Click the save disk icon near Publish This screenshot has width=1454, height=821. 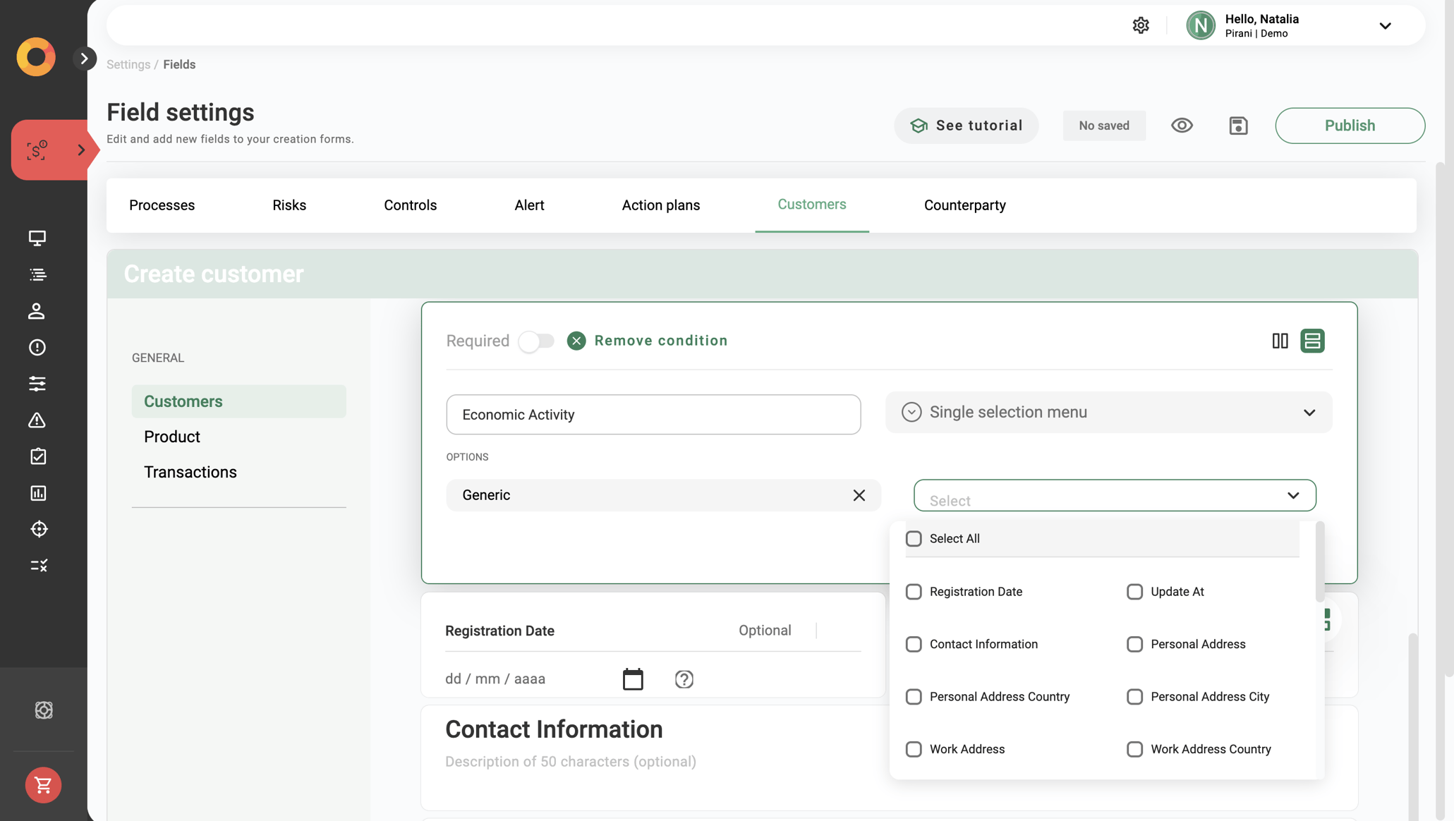1239,125
